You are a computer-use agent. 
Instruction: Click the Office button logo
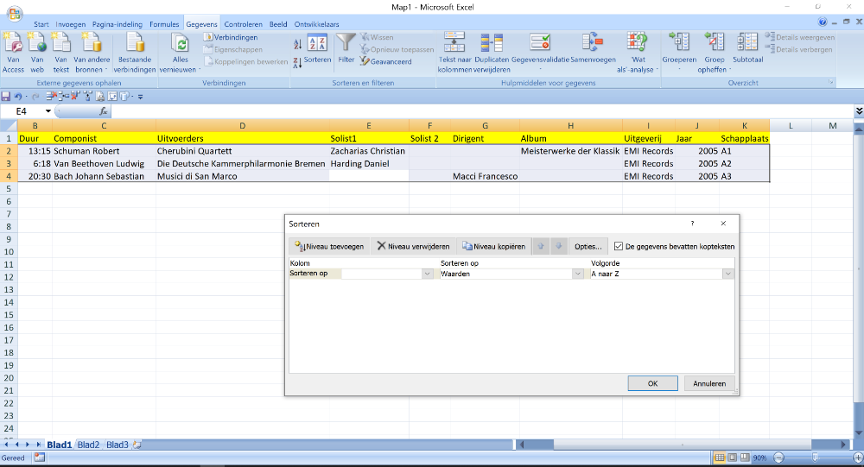pyautogui.click(x=15, y=12)
